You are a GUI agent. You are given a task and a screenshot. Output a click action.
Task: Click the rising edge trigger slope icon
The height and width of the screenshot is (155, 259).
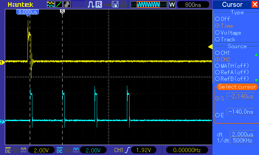pos(128,150)
